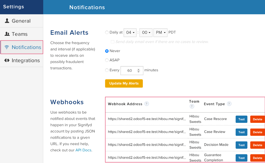Open help tooltip under Team column header
Image resolution: width=265 pixels, height=163 pixels.
(x=192, y=106)
